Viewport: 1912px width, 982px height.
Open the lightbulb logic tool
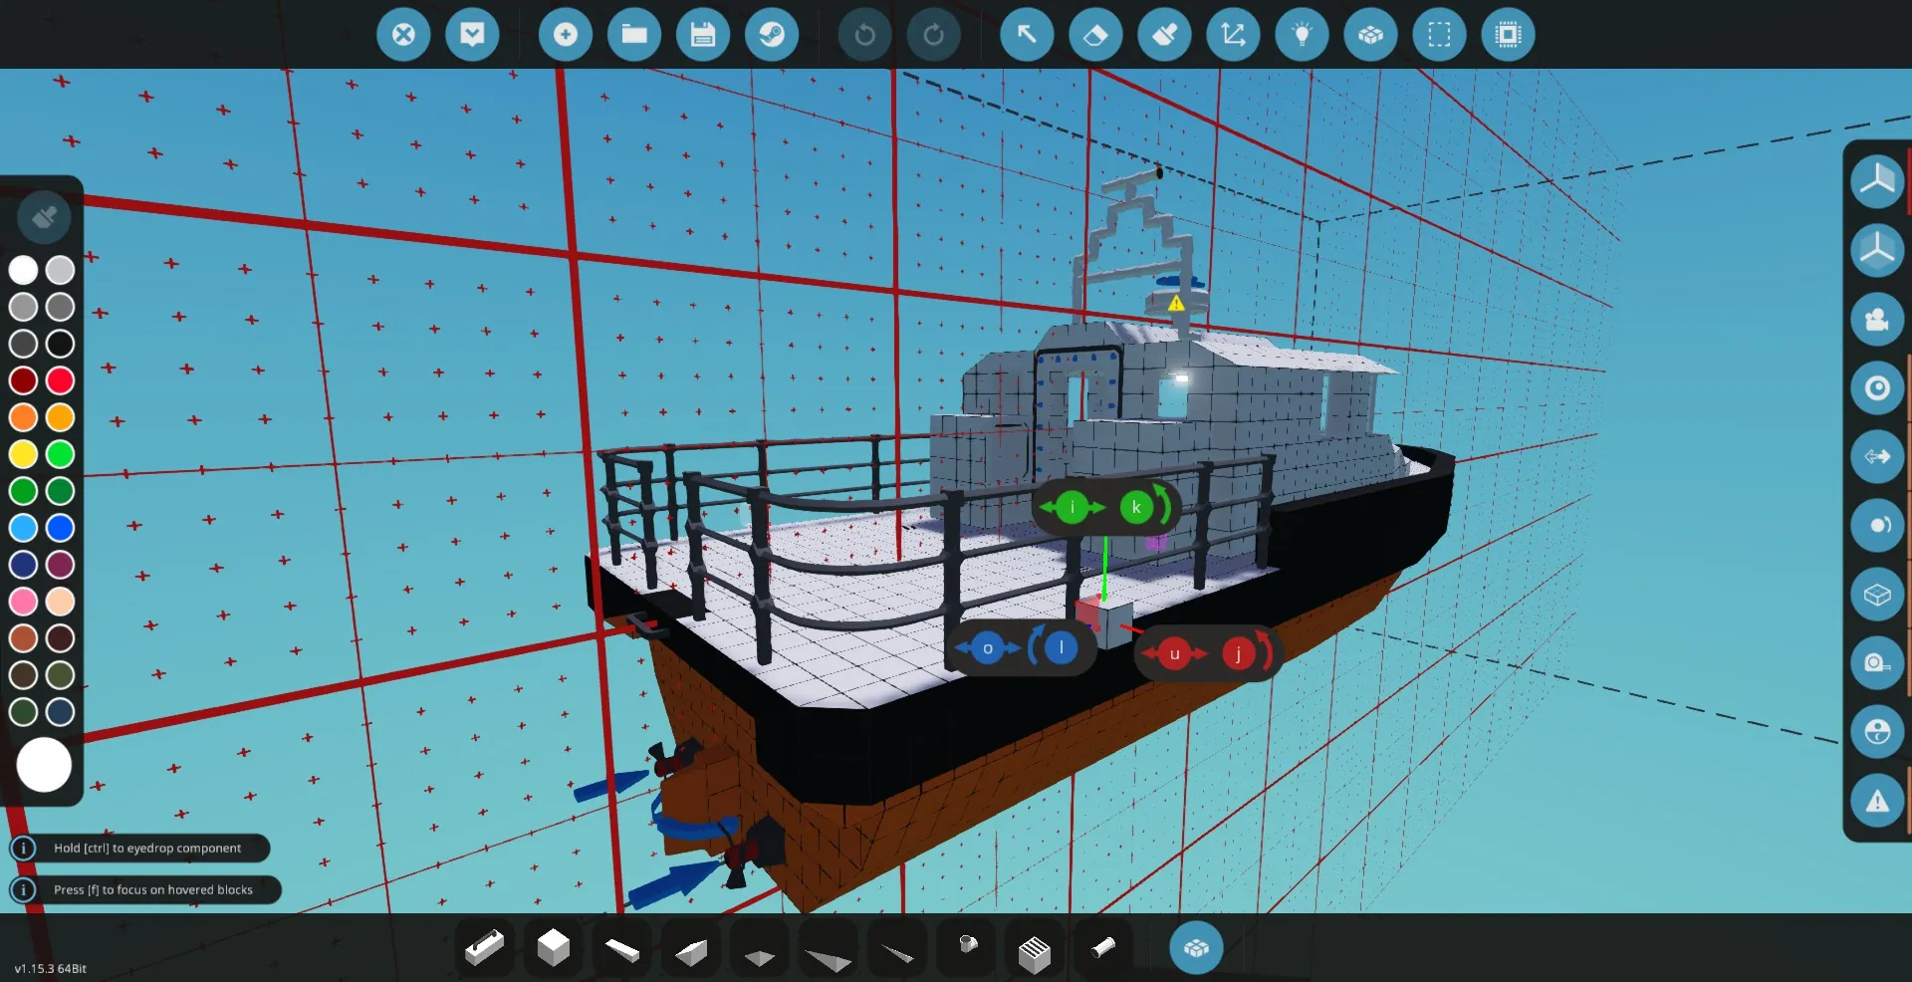tap(1302, 35)
